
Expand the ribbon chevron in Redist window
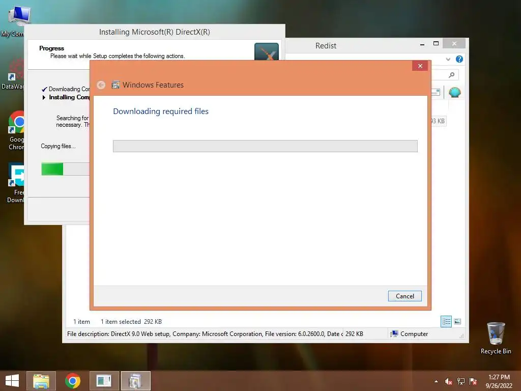pyautogui.click(x=448, y=59)
